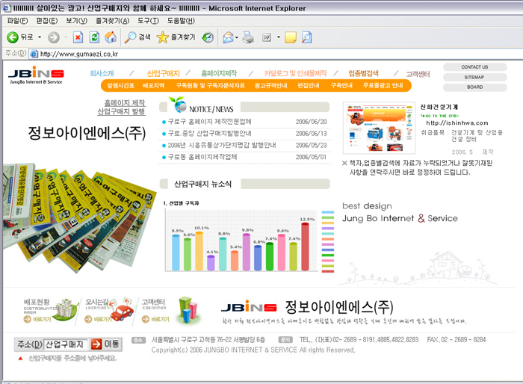Select the 업종별검색 navigation tab
The image size is (523, 384).
pos(363,73)
